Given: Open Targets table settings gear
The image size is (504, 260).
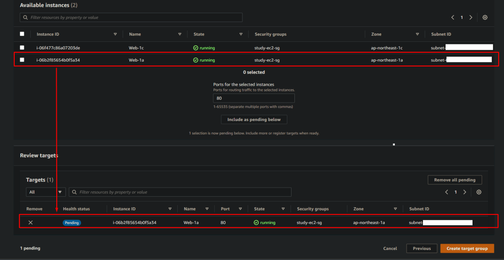Looking at the screenshot, I should [479, 192].
